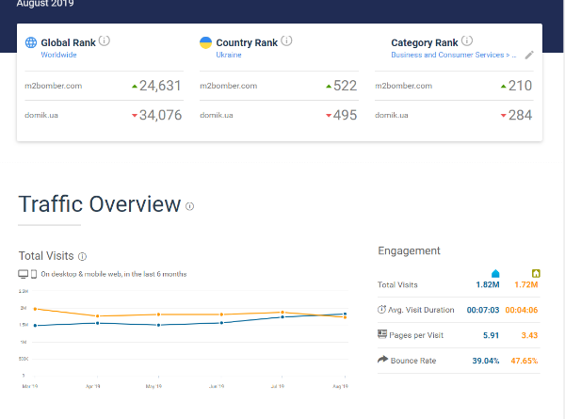565x419 pixels.
Task: Click m2bomber.com in Category Rank row
Action: click(404, 86)
